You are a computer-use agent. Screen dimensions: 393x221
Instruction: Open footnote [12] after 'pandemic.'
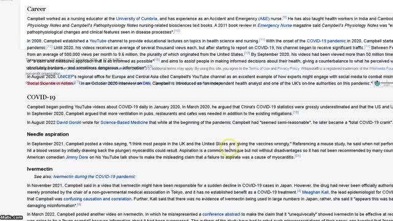click(x=49, y=47)
